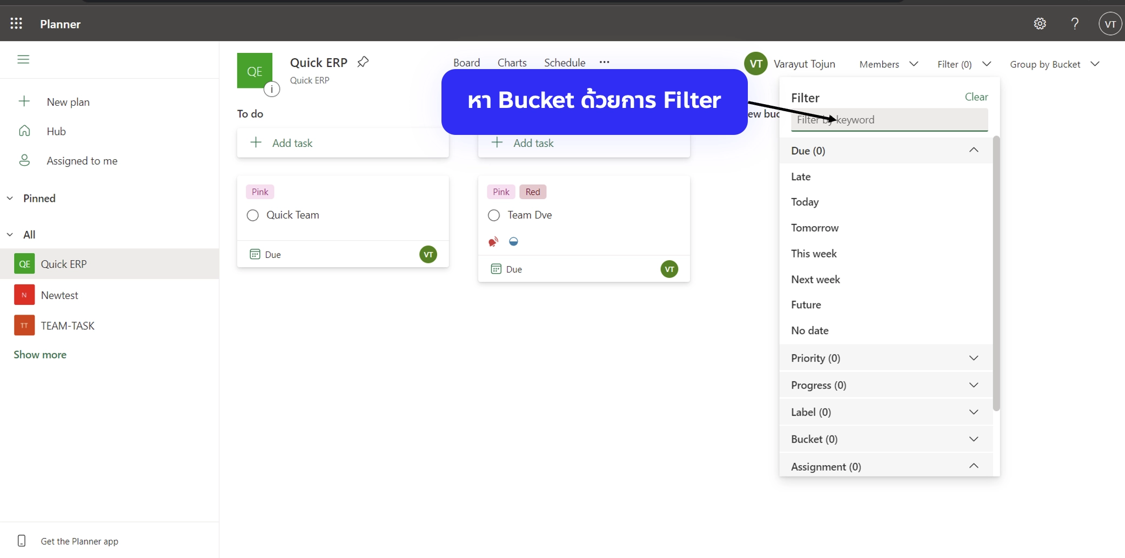This screenshot has height=558, width=1125.
Task: Click the Hub home icon
Action: 24,131
